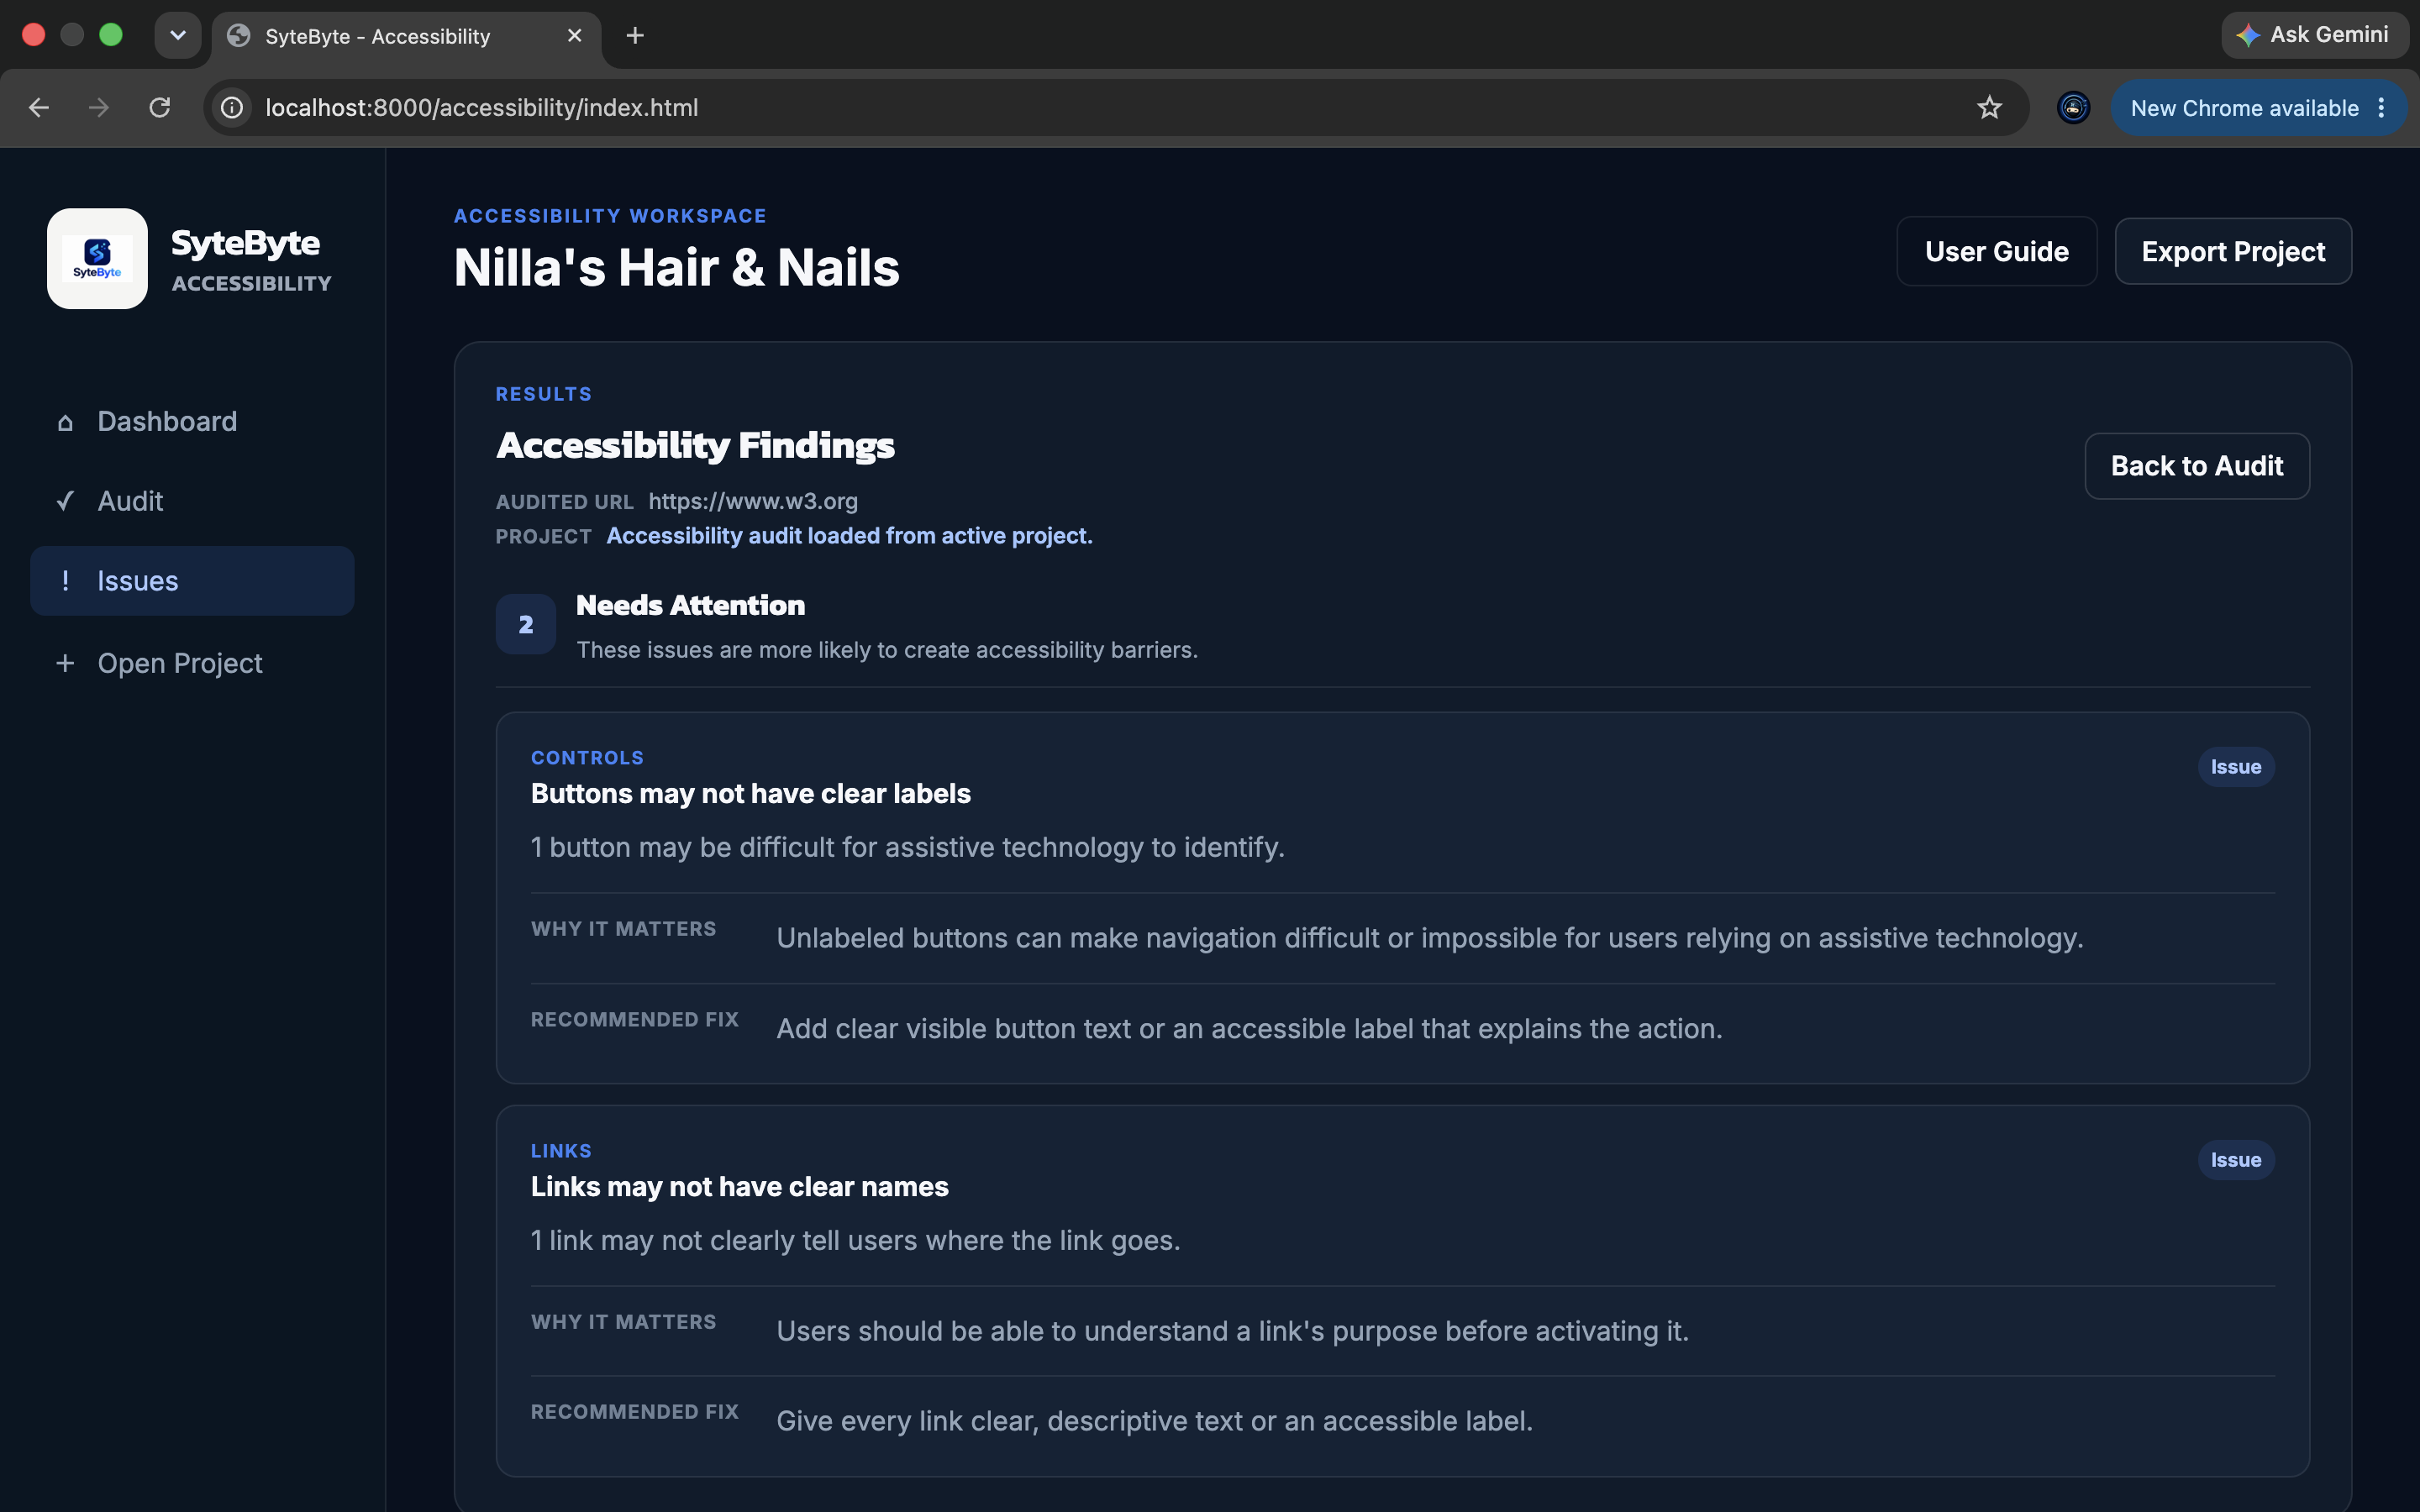Click 'Unlabeled buttons can make navigation difficult' text
2420x1512 pixels.
1429,938
